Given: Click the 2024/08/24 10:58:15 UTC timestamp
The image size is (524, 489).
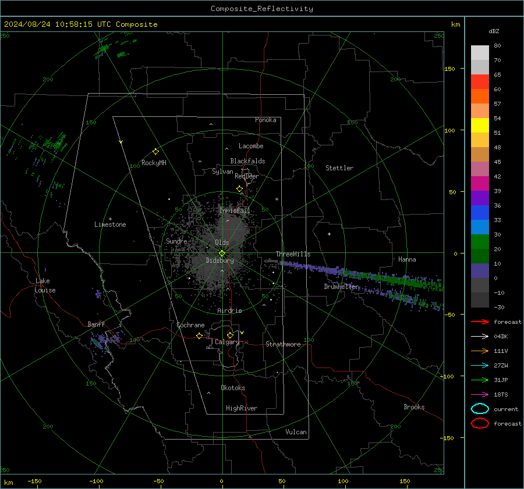Looking at the screenshot, I should point(58,24).
